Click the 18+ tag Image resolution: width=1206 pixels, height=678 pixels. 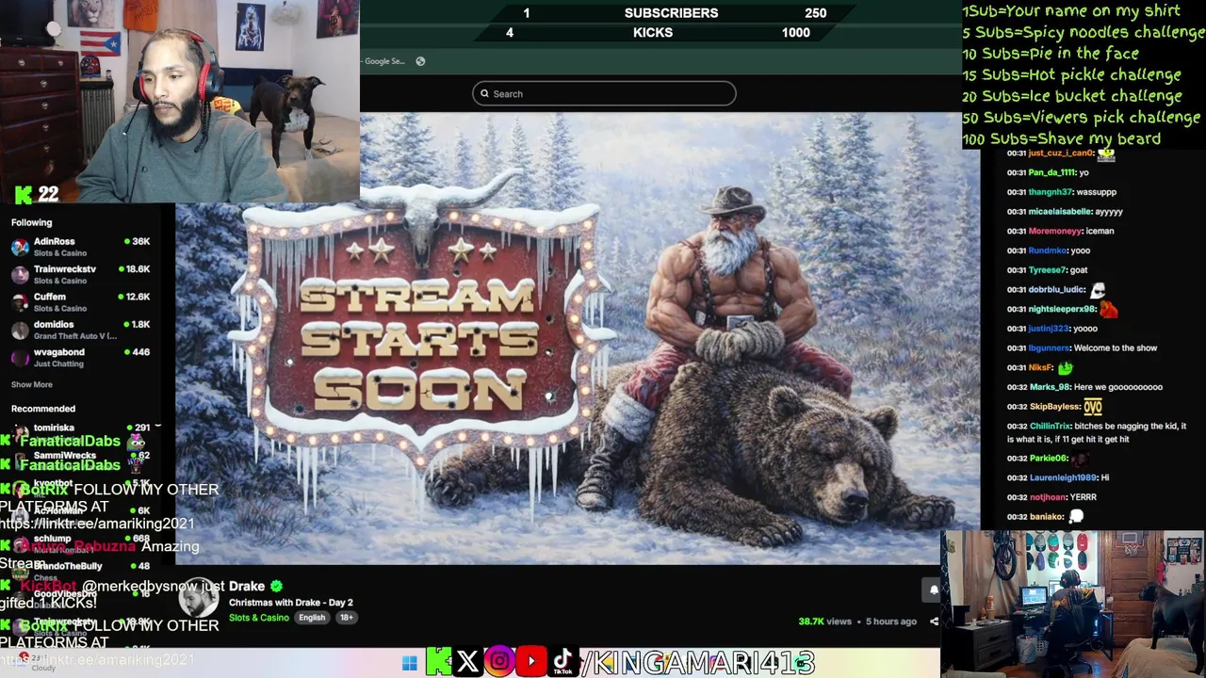pyautogui.click(x=346, y=618)
